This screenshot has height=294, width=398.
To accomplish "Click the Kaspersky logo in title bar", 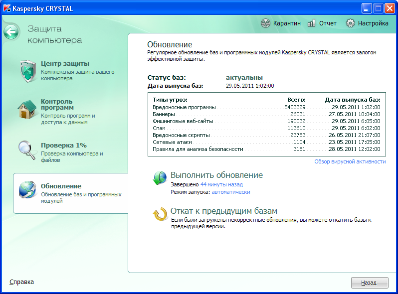I will point(7,8).
